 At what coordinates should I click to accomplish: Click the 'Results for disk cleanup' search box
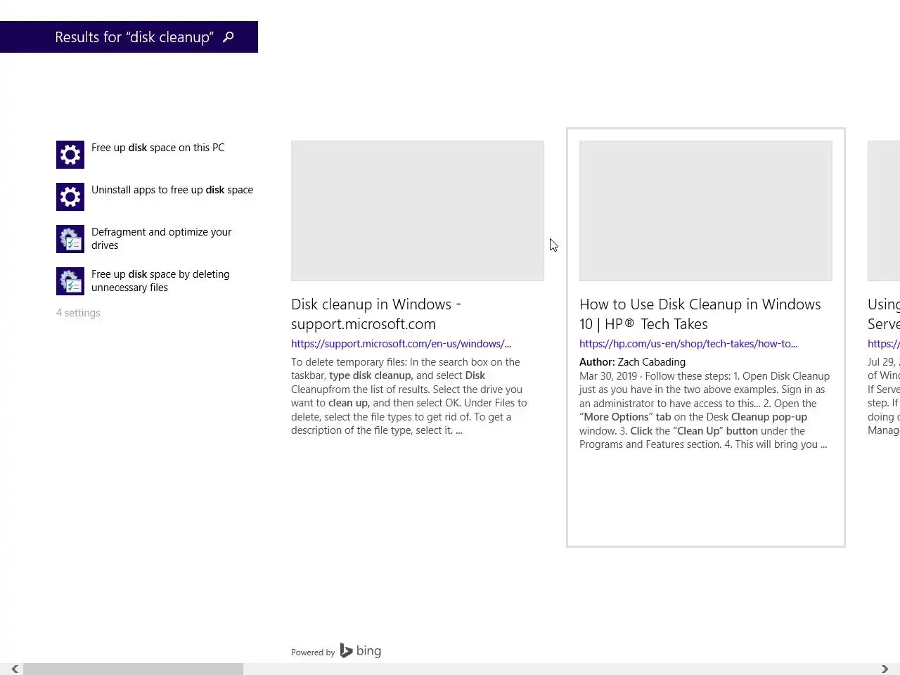129,37
